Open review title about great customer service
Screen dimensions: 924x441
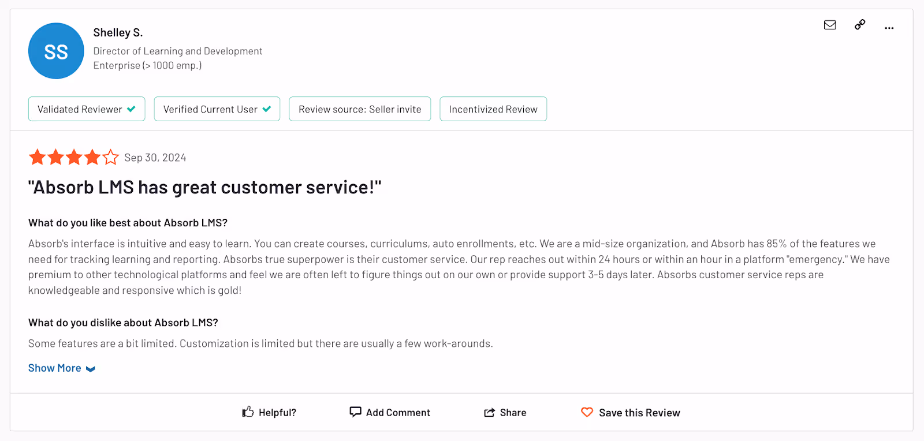(x=205, y=188)
